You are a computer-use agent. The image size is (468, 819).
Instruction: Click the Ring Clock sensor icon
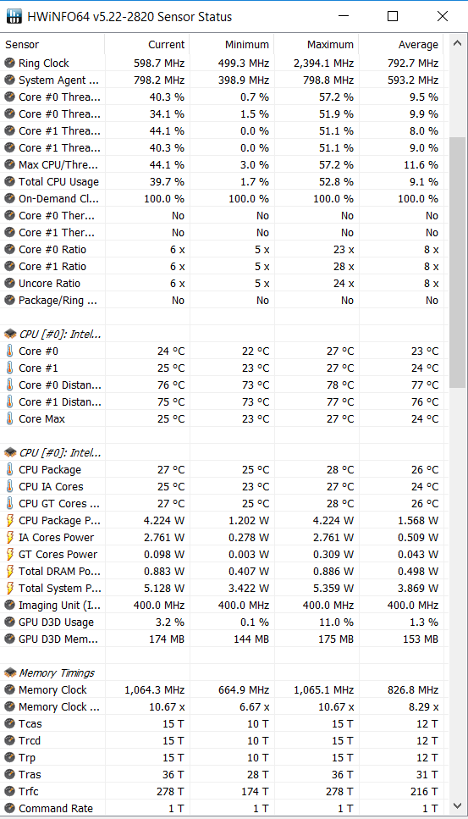[x=9, y=64]
